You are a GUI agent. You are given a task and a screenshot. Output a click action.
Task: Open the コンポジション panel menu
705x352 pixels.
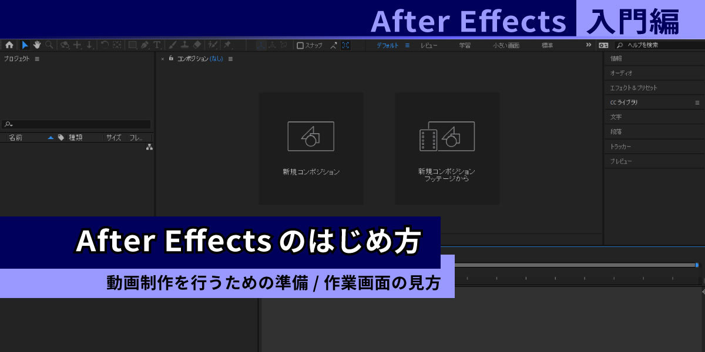point(230,59)
